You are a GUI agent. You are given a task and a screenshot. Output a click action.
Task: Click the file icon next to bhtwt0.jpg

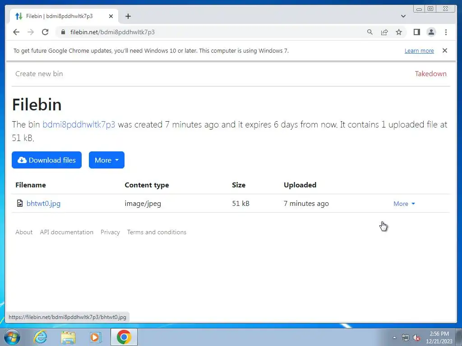point(20,203)
